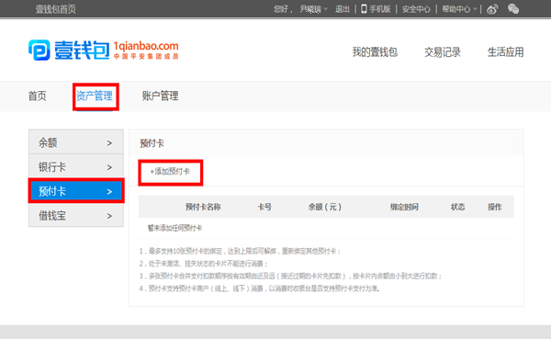Switch to the 资产管理 tab
This screenshot has width=551, height=339.
tap(95, 96)
